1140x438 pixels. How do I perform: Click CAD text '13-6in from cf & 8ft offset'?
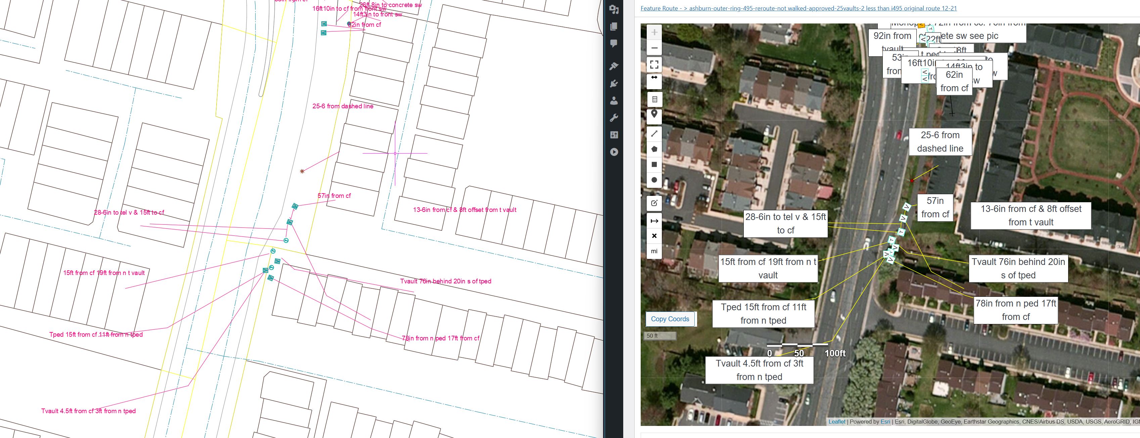click(465, 210)
